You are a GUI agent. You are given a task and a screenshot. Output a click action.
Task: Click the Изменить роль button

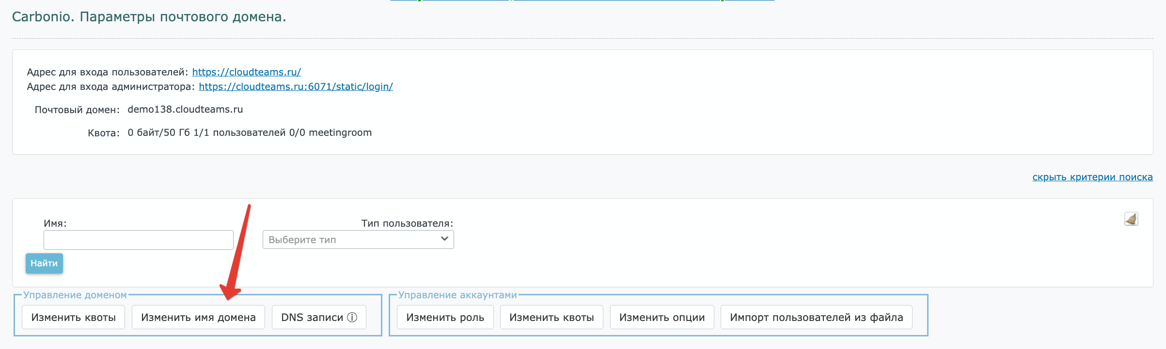(445, 318)
